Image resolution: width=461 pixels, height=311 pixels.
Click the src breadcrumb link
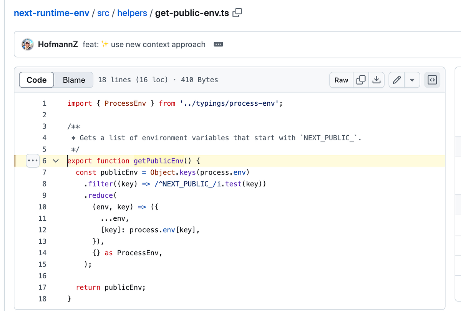point(103,13)
